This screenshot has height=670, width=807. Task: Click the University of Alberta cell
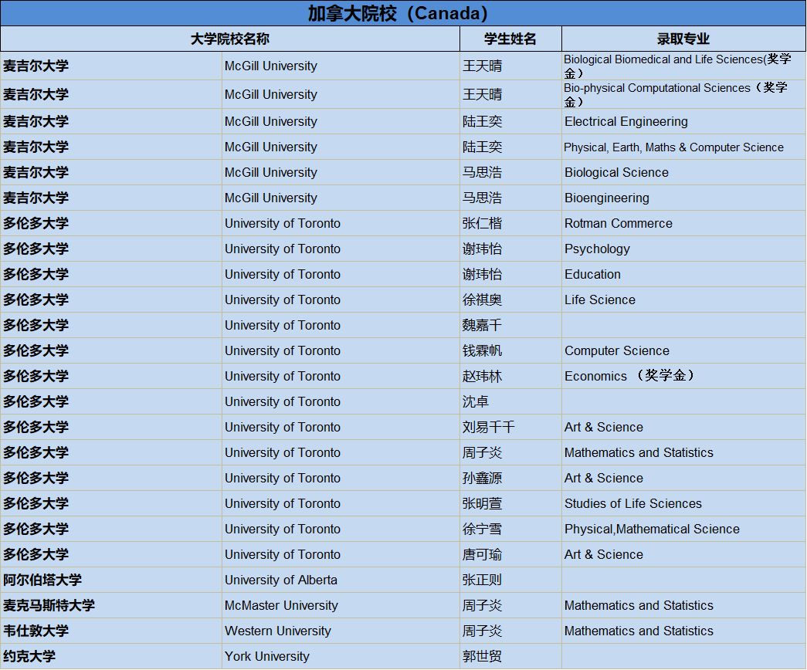pos(341,580)
